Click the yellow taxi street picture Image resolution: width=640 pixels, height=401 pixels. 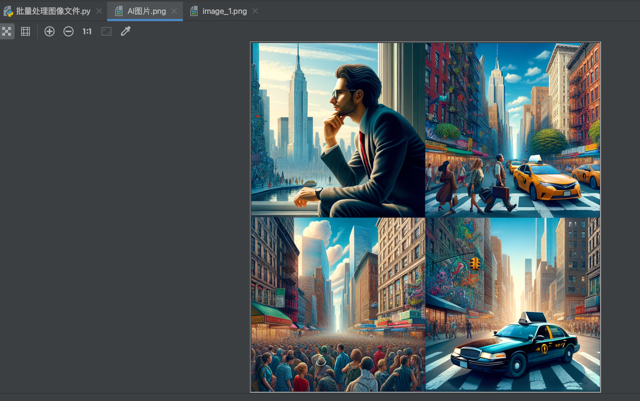pyautogui.click(x=512, y=130)
